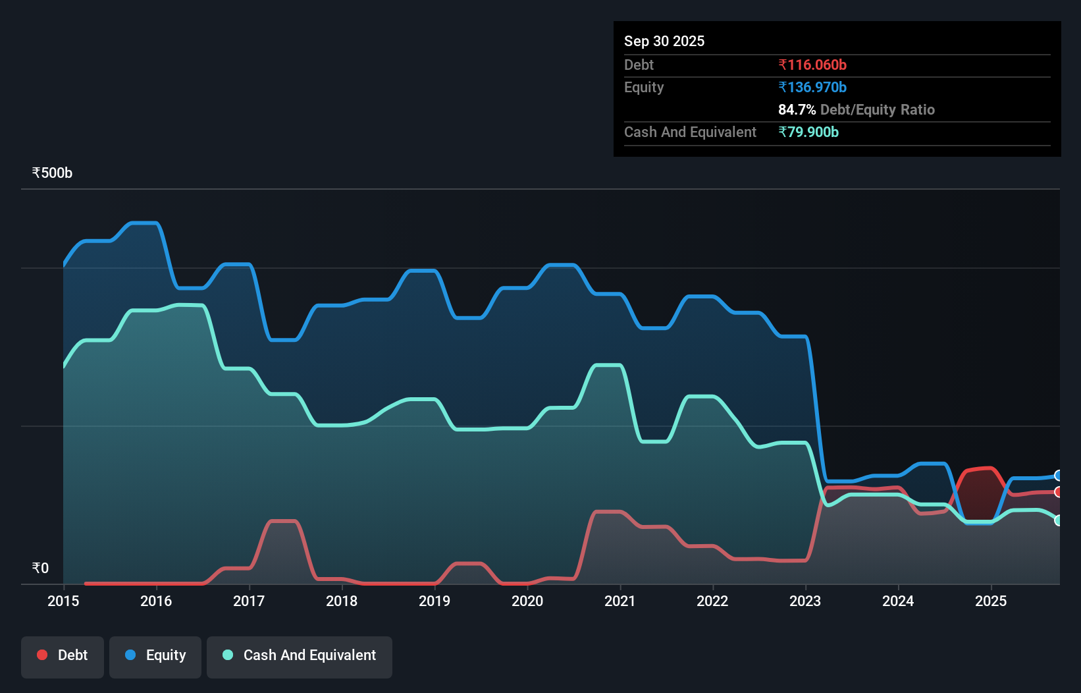Open details for Debt/Equity Ratio
Screen dimensions: 1081x693
[x=857, y=109]
